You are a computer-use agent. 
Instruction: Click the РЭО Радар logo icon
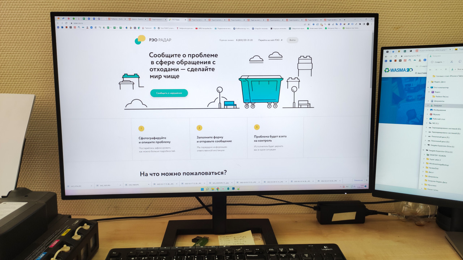pos(140,40)
